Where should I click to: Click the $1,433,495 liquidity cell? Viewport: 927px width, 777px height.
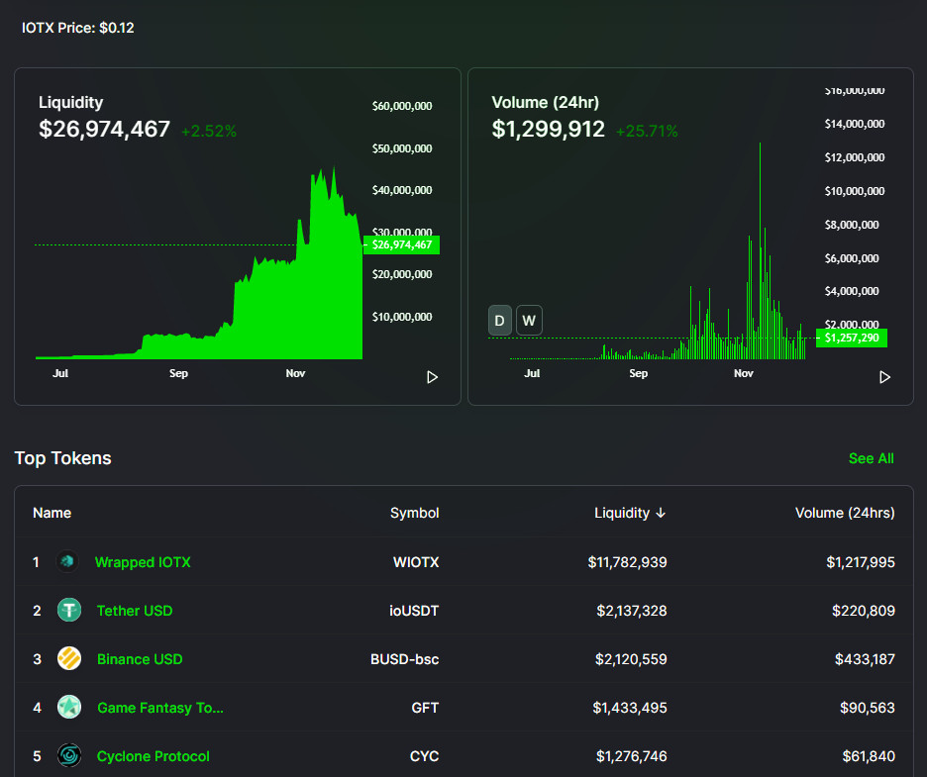(x=630, y=708)
